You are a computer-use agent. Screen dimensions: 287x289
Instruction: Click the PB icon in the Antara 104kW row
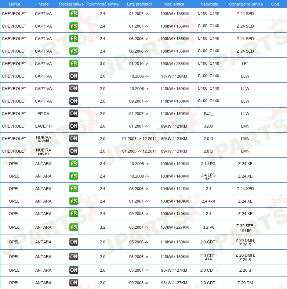click(x=74, y=189)
